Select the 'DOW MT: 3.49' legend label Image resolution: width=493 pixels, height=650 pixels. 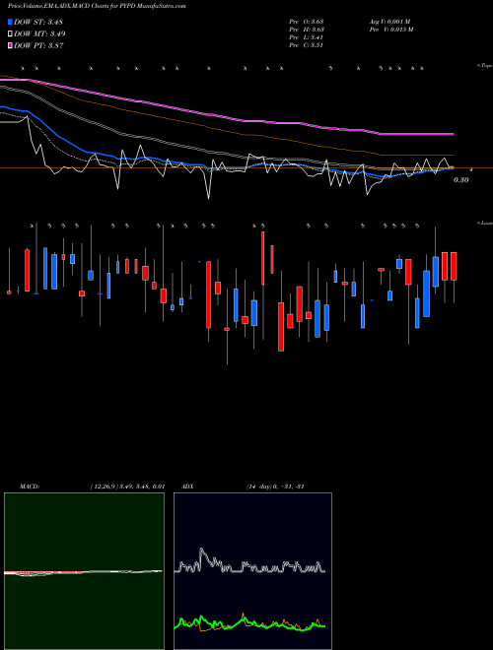point(39,34)
